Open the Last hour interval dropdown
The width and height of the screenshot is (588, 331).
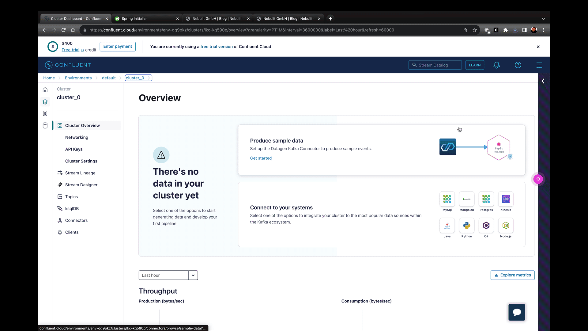tap(193, 275)
